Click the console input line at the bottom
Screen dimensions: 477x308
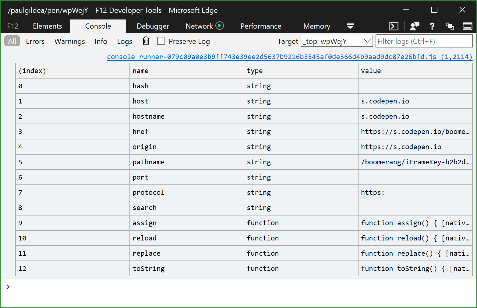tap(122, 286)
